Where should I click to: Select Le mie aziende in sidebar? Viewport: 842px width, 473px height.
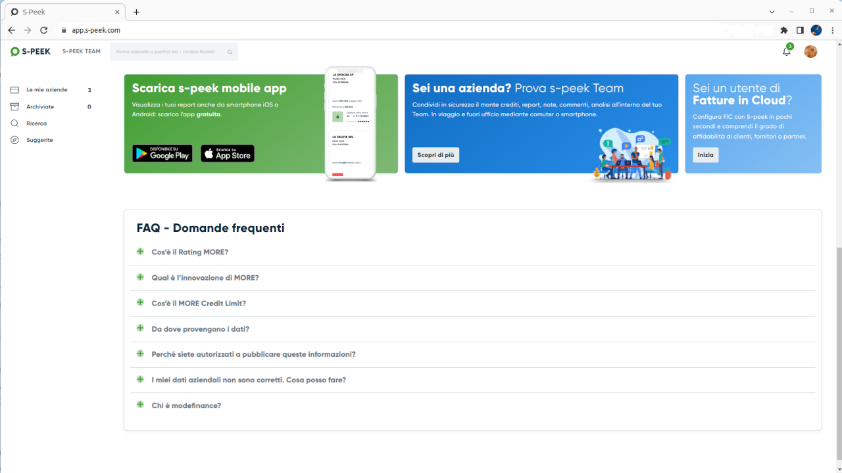point(47,90)
